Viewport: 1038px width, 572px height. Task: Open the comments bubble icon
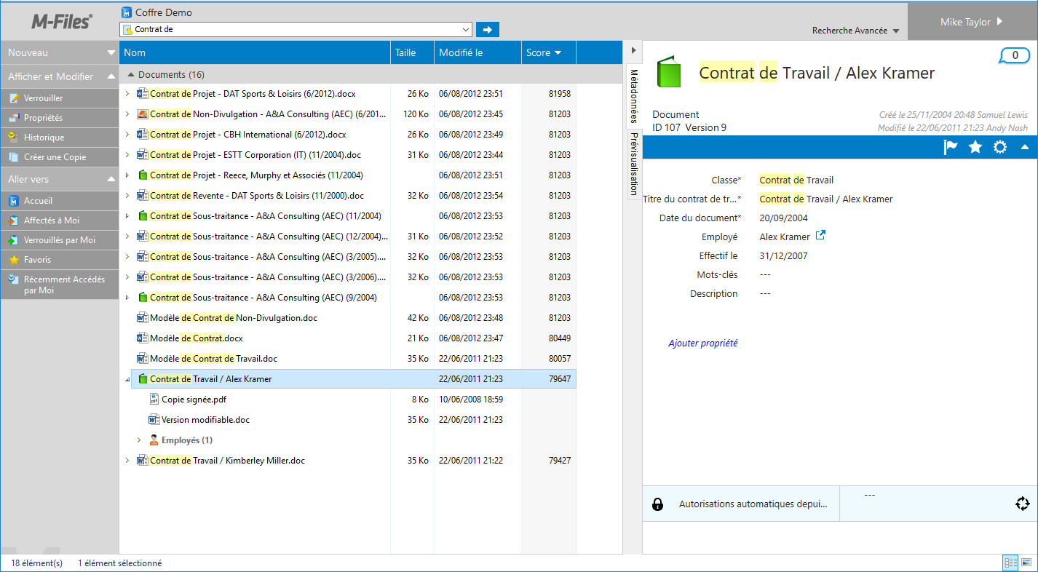[1015, 55]
